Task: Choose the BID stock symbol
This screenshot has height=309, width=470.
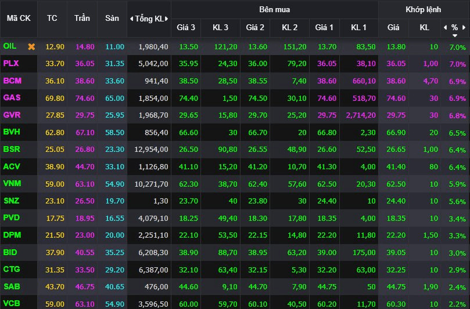Action: click(x=10, y=252)
